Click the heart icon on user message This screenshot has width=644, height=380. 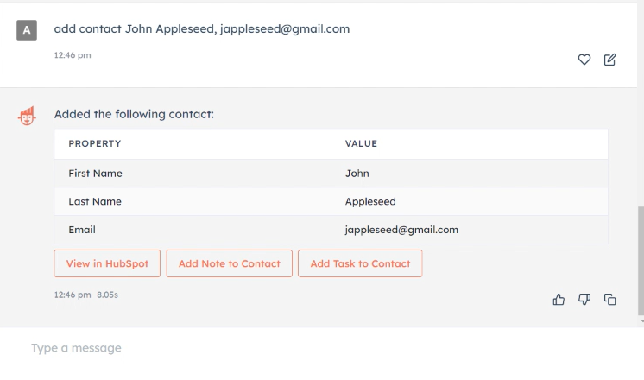coord(584,60)
